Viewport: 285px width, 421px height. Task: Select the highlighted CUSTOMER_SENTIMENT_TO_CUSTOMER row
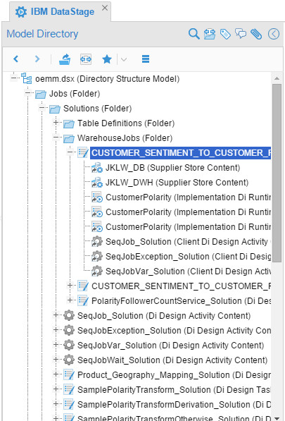click(181, 153)
